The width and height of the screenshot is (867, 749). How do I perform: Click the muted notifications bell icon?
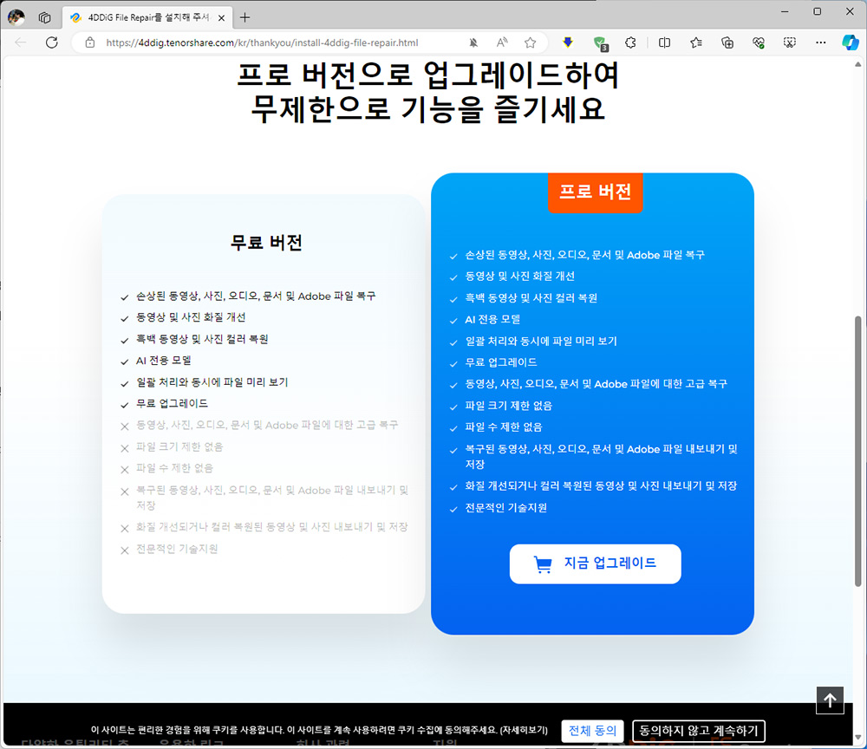click(473, 42)
